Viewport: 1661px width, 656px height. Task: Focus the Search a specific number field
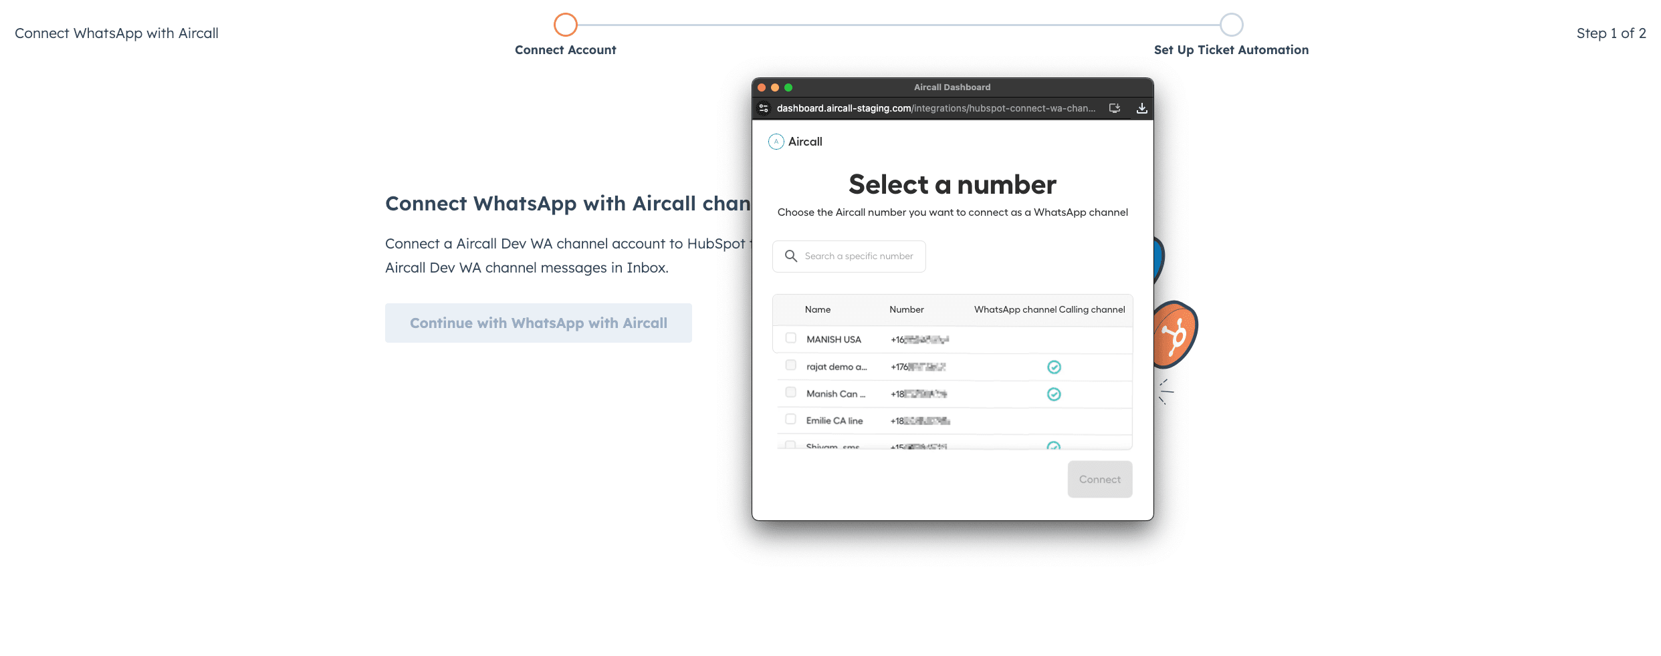(859, 257)
